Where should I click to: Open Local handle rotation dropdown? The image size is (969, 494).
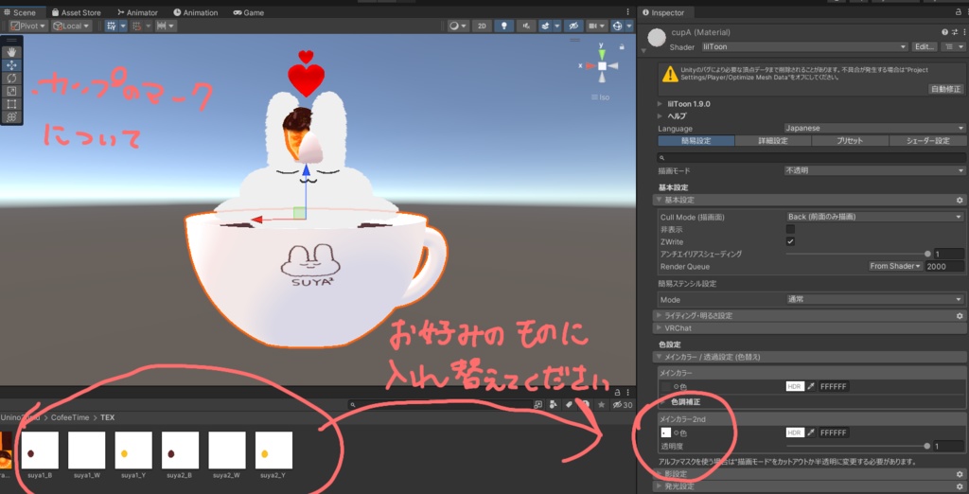(71, 26)
